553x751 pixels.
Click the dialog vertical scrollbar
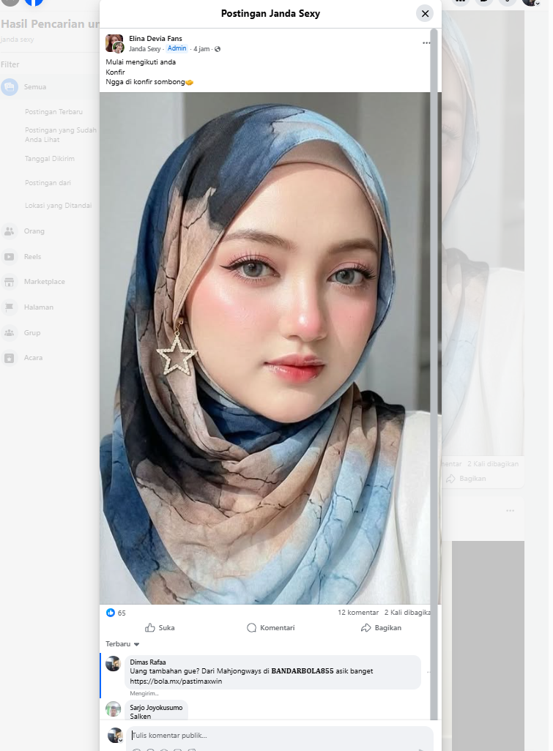tap(434, 373)
